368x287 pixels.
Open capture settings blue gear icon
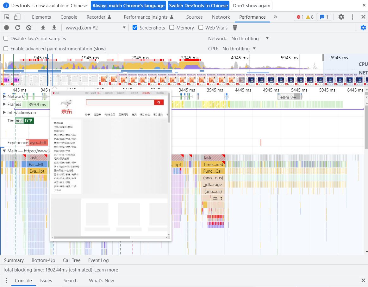tap(363, 28)
